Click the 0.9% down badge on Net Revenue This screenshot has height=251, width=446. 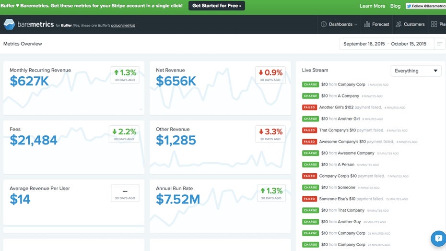(x=270, y=75)
